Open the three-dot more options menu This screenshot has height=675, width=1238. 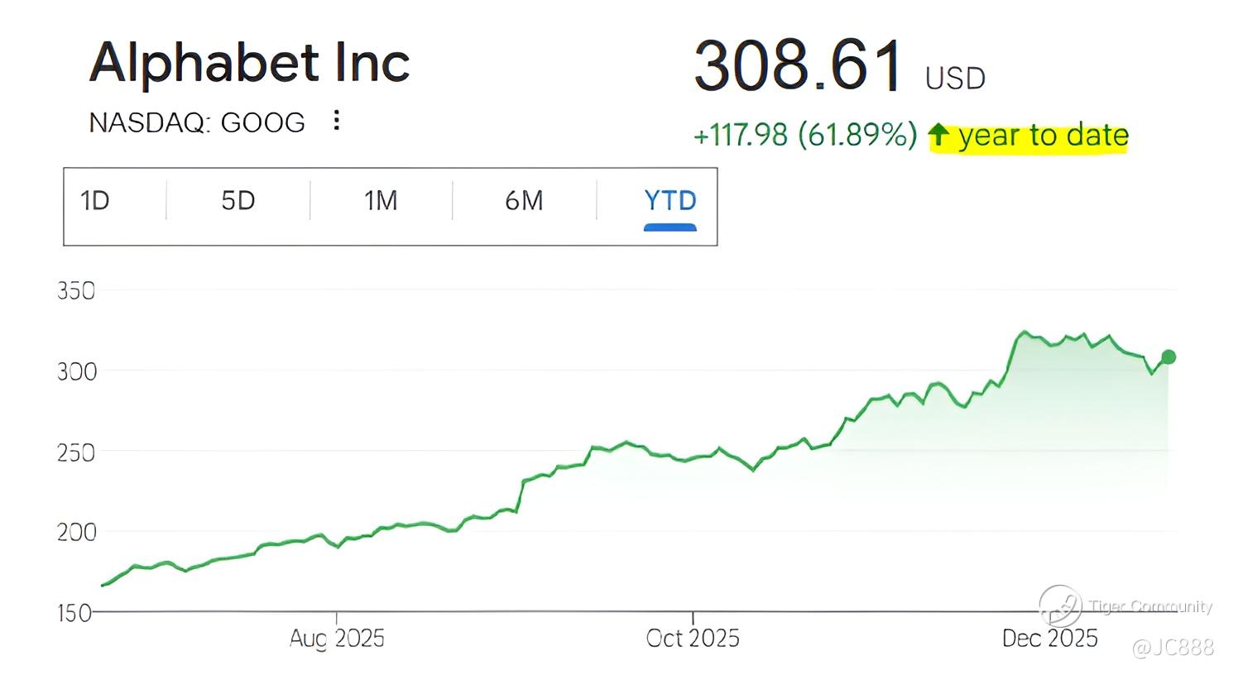pos(336,121)
